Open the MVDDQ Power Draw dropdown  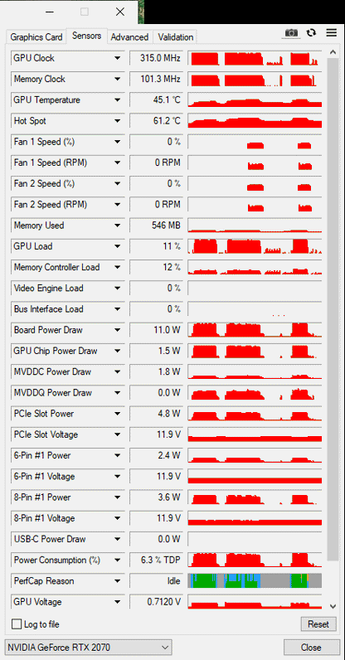pyautogui.click(x=117, y=393)
